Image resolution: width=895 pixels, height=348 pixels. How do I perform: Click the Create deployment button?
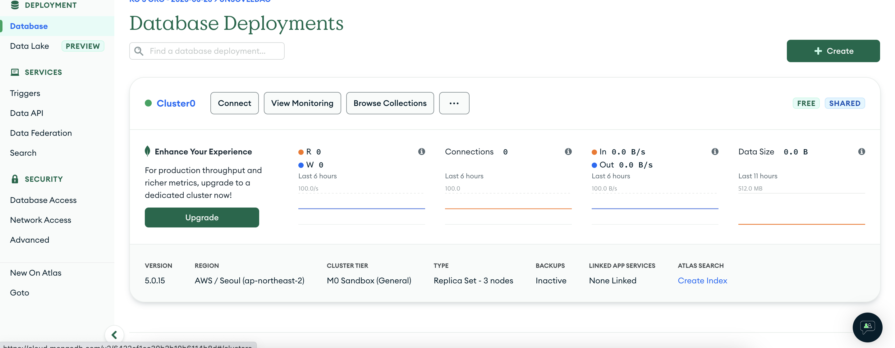pos(833,51)
